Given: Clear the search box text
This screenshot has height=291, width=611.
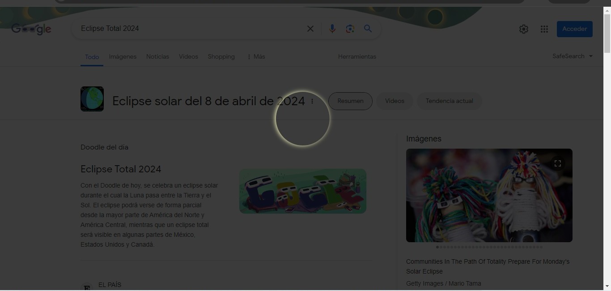Looking at the screenshot, I should click(310, 29).
